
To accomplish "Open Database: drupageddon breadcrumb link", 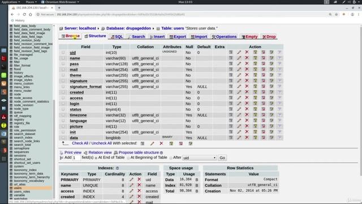I will point(128,28).
